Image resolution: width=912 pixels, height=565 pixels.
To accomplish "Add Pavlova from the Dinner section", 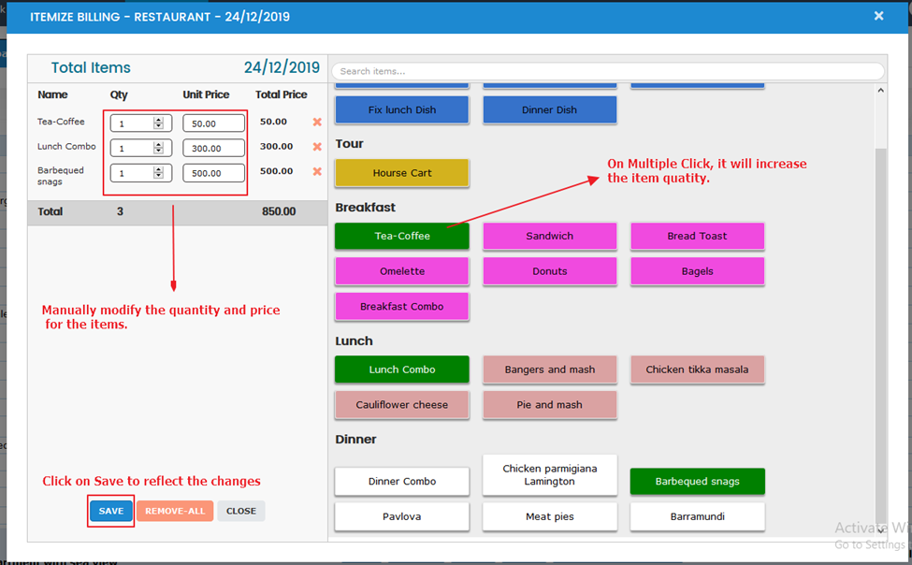I will pyautogui.click(x=402, y=516).
